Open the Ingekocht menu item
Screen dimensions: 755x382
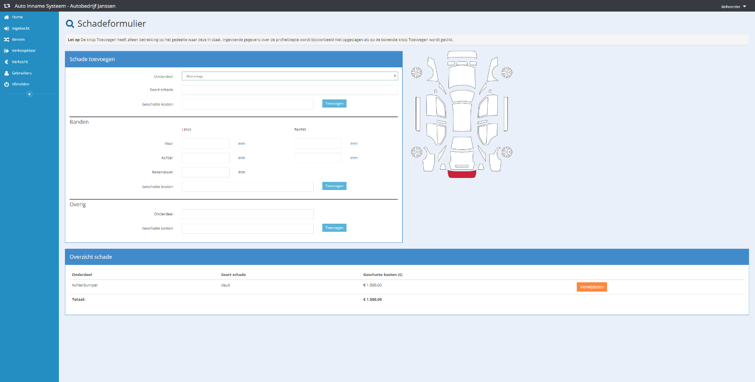pyautogui.click(x=21, y=28)
